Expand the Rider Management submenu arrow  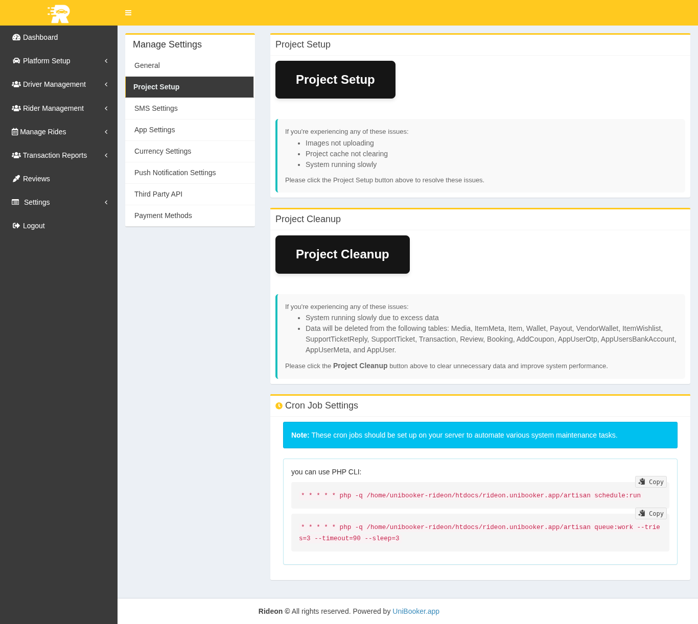(x=106, y=108)
